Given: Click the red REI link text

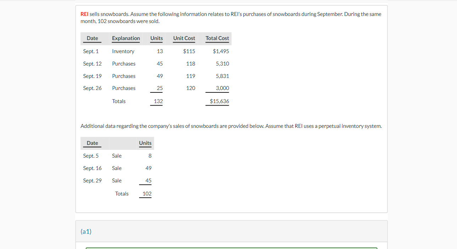Looking at the screenshot, I should [x=84, y=14].
